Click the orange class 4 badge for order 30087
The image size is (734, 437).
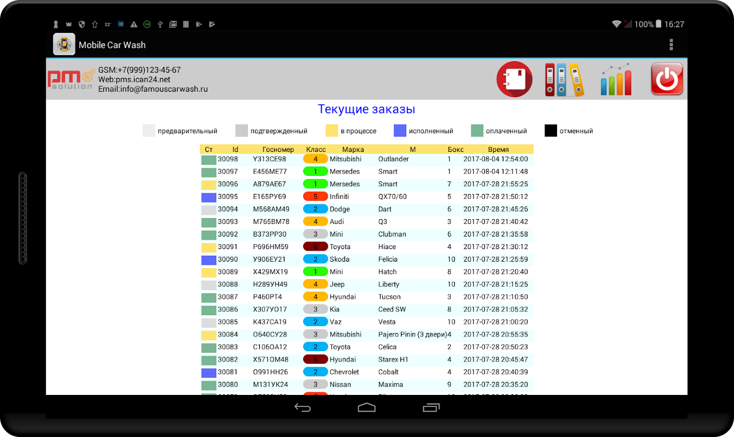(316, 297)
